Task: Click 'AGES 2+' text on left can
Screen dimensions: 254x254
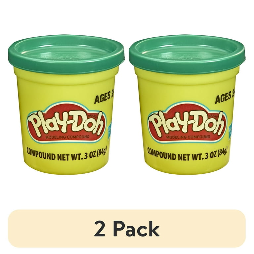Action: pos(105,97)
